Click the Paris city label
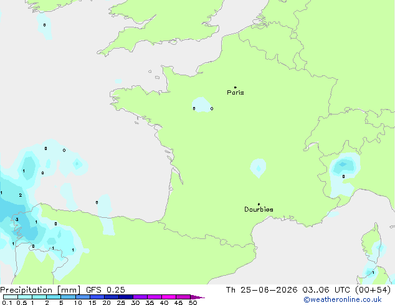This screenshot has height=305, width=395. (236, 93)
